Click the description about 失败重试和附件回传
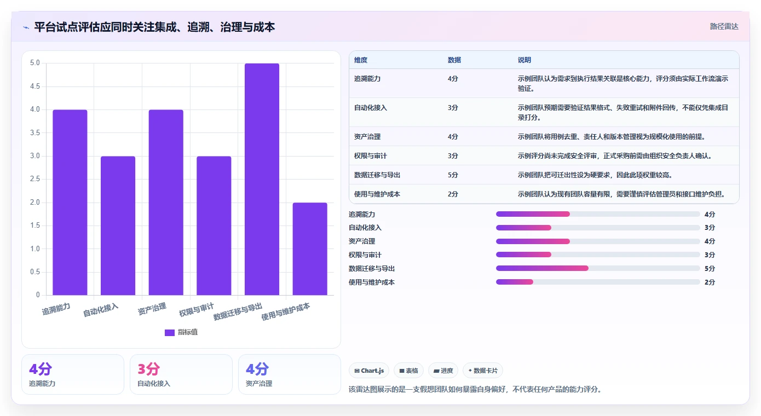This screenshot has height=416, width=761. click(623, 112)
